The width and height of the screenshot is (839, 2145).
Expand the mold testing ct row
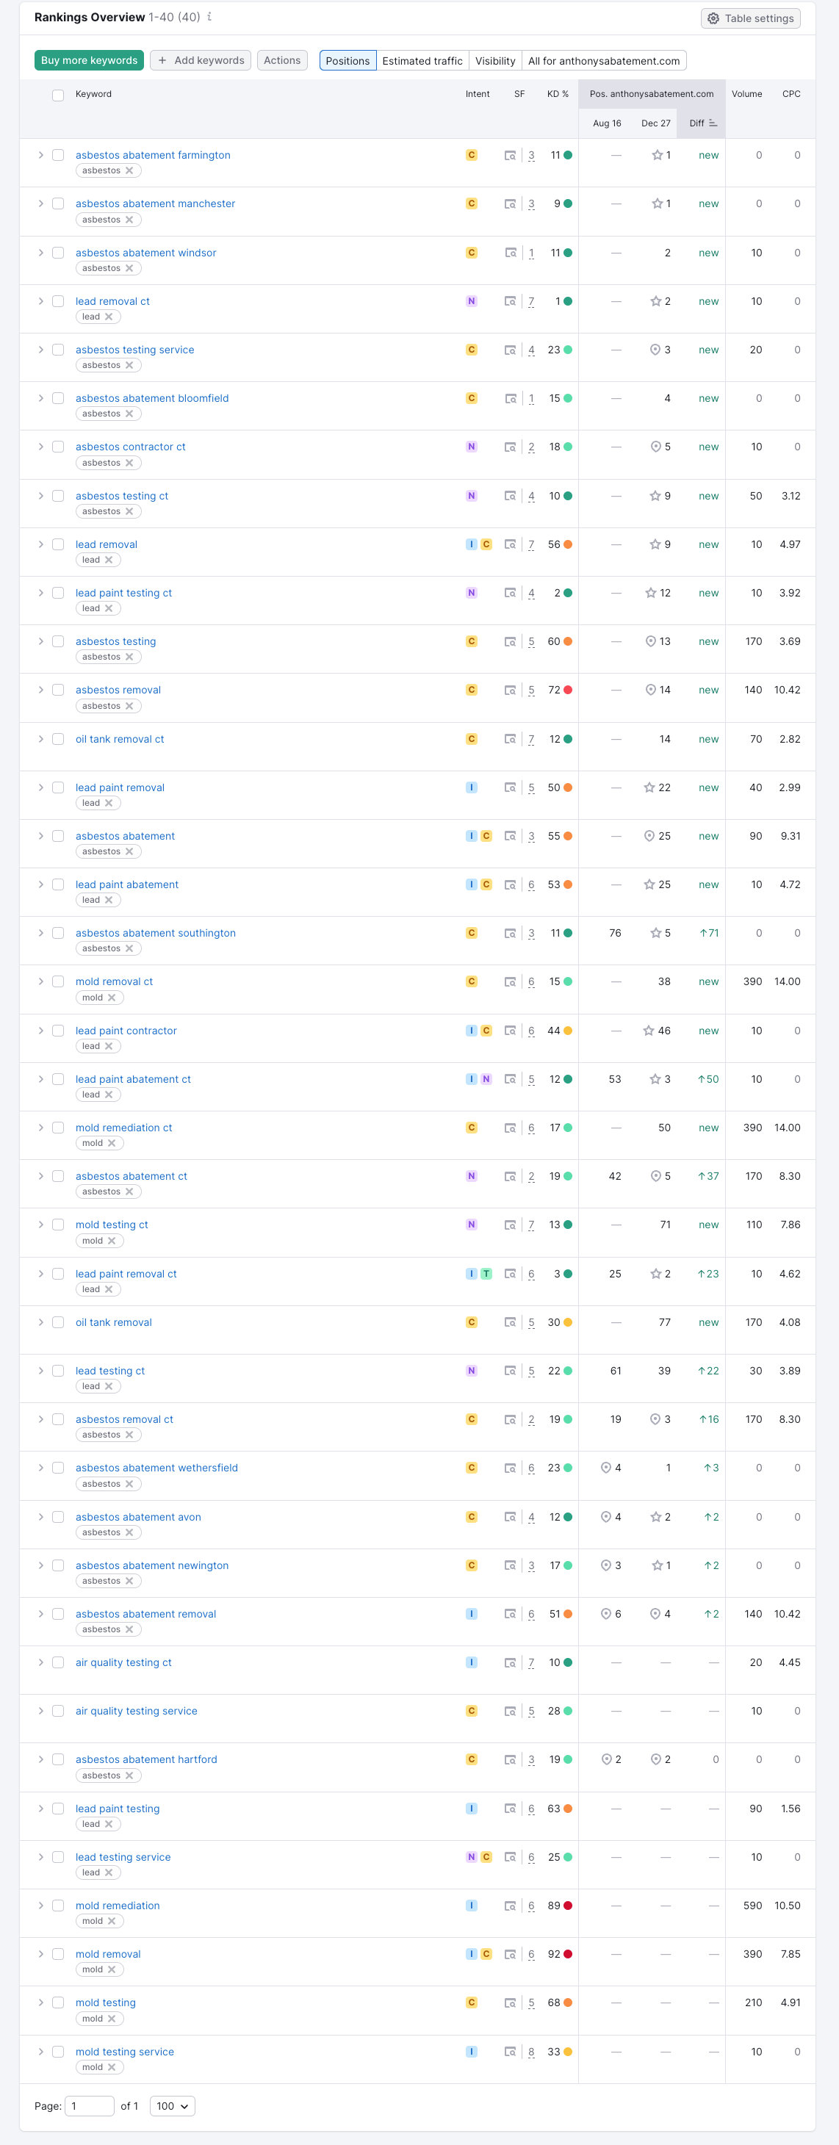pos(41,1225)
